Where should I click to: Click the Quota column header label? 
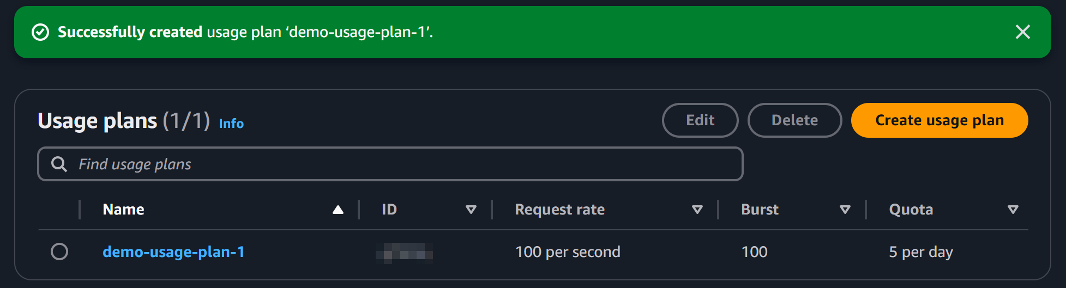[x=911, y=210]
